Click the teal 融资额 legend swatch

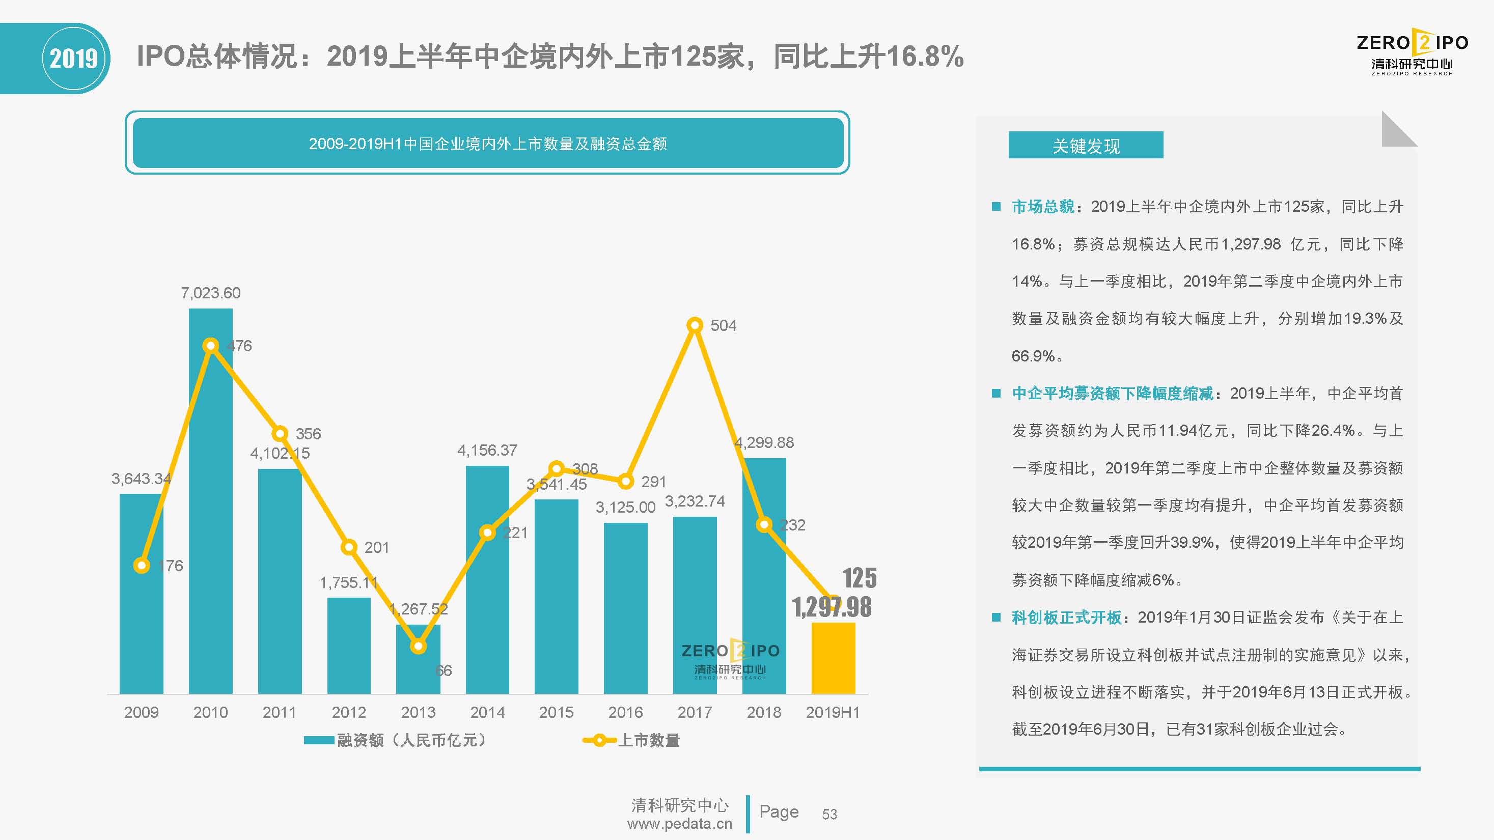click(x=319, y=740)
